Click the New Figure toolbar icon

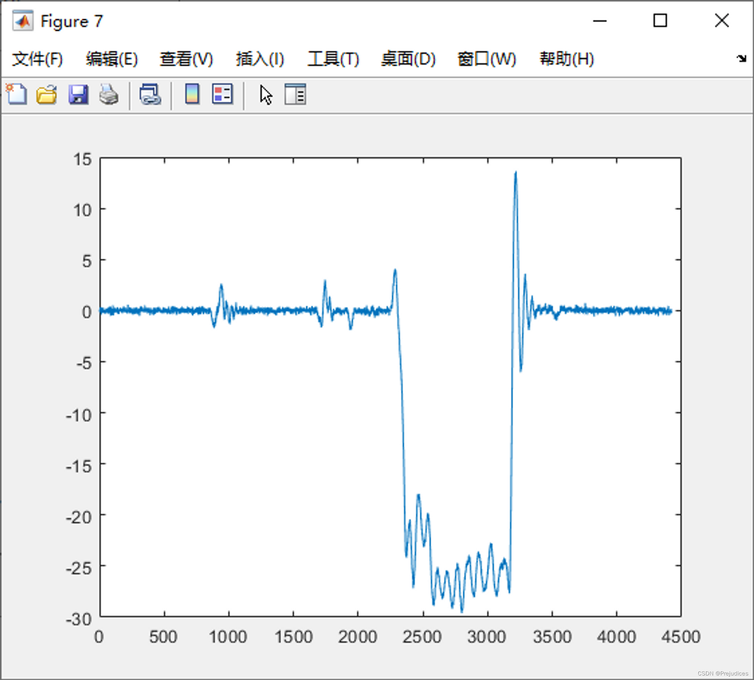(x=16, y=94)
